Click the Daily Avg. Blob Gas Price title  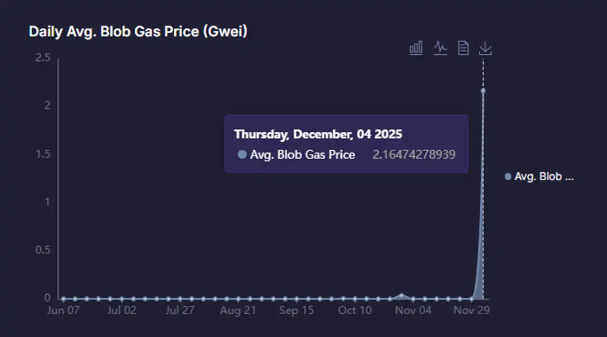[138, 32]
